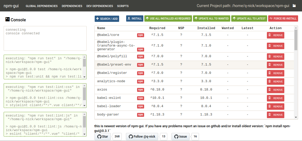Click the npm badge for body-parser
302x141 pixels.
click(x=140, y=115)
